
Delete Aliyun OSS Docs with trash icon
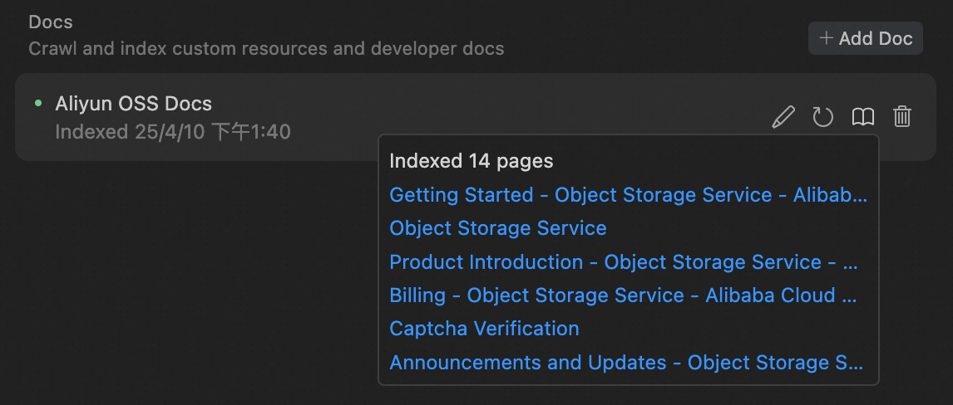click(x=902, y=117)
